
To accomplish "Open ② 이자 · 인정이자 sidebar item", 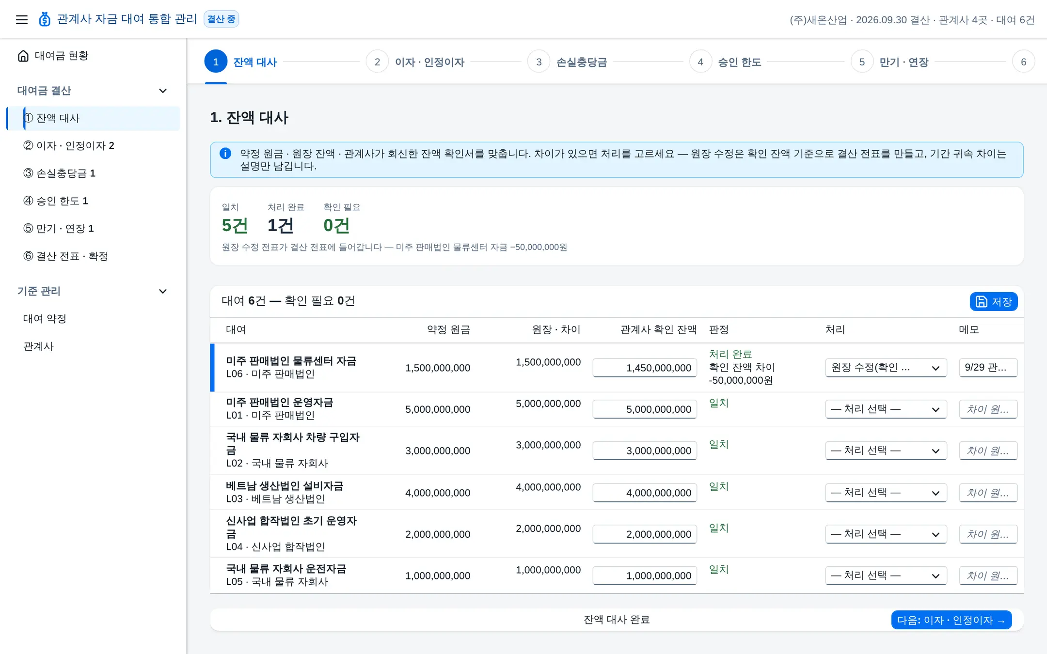I will pos(93,146).
